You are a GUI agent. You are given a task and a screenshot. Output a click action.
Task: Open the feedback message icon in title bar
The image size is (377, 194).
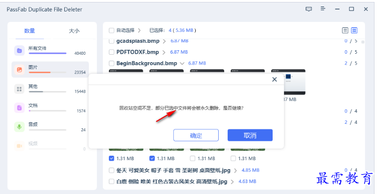[309, 9]
